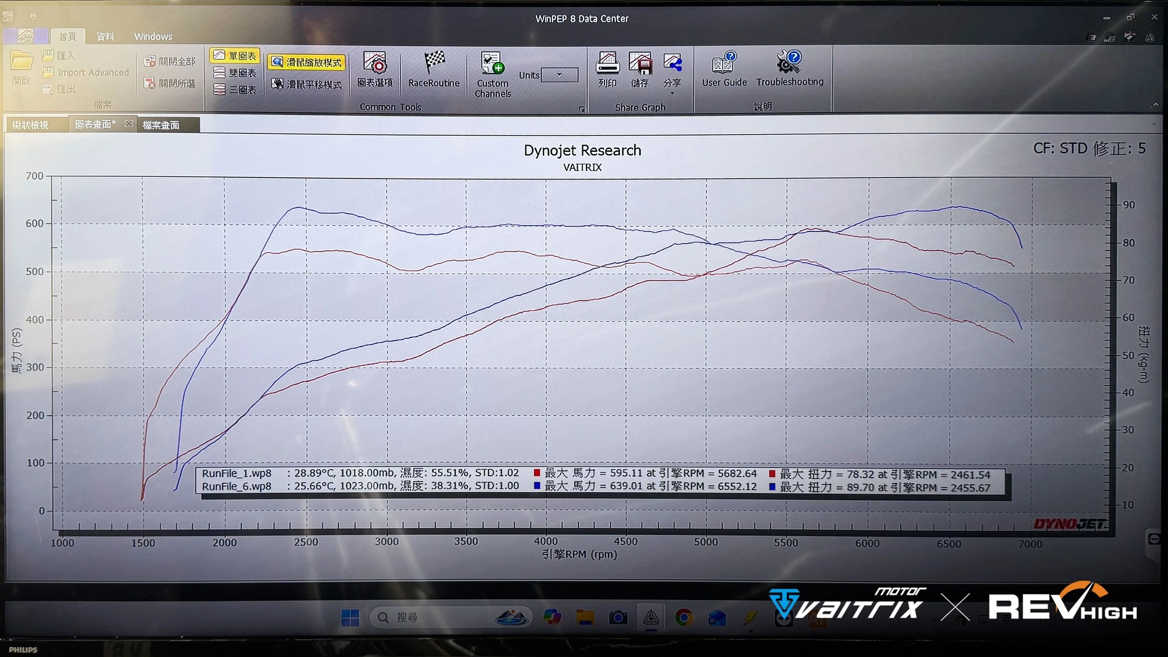Click the Custom Channels icon

coord(492,63)
